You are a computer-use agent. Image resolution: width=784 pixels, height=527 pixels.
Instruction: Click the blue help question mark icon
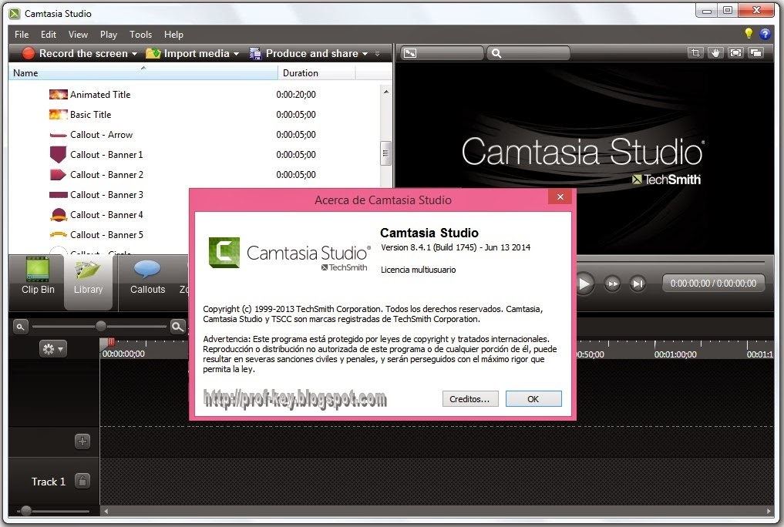765,33
